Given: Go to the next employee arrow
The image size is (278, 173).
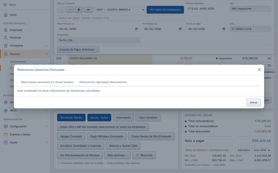Looking at the screenshot, I should [70, 10].
